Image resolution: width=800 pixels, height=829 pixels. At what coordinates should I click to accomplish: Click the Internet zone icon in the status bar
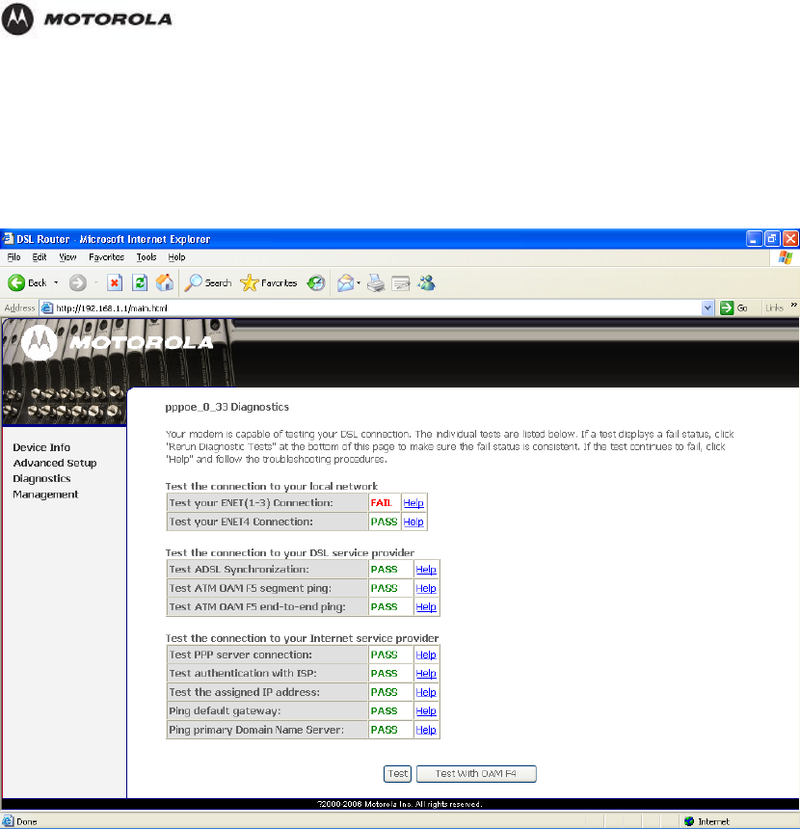(688, 821)
